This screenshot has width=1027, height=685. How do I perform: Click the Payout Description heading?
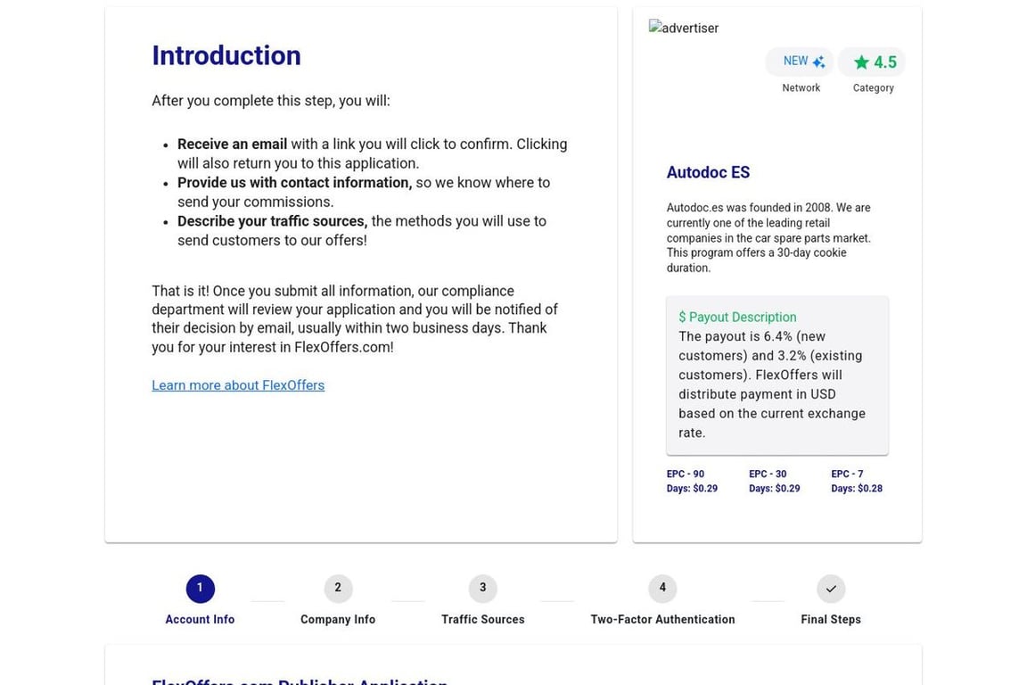(x=737, y=318)
